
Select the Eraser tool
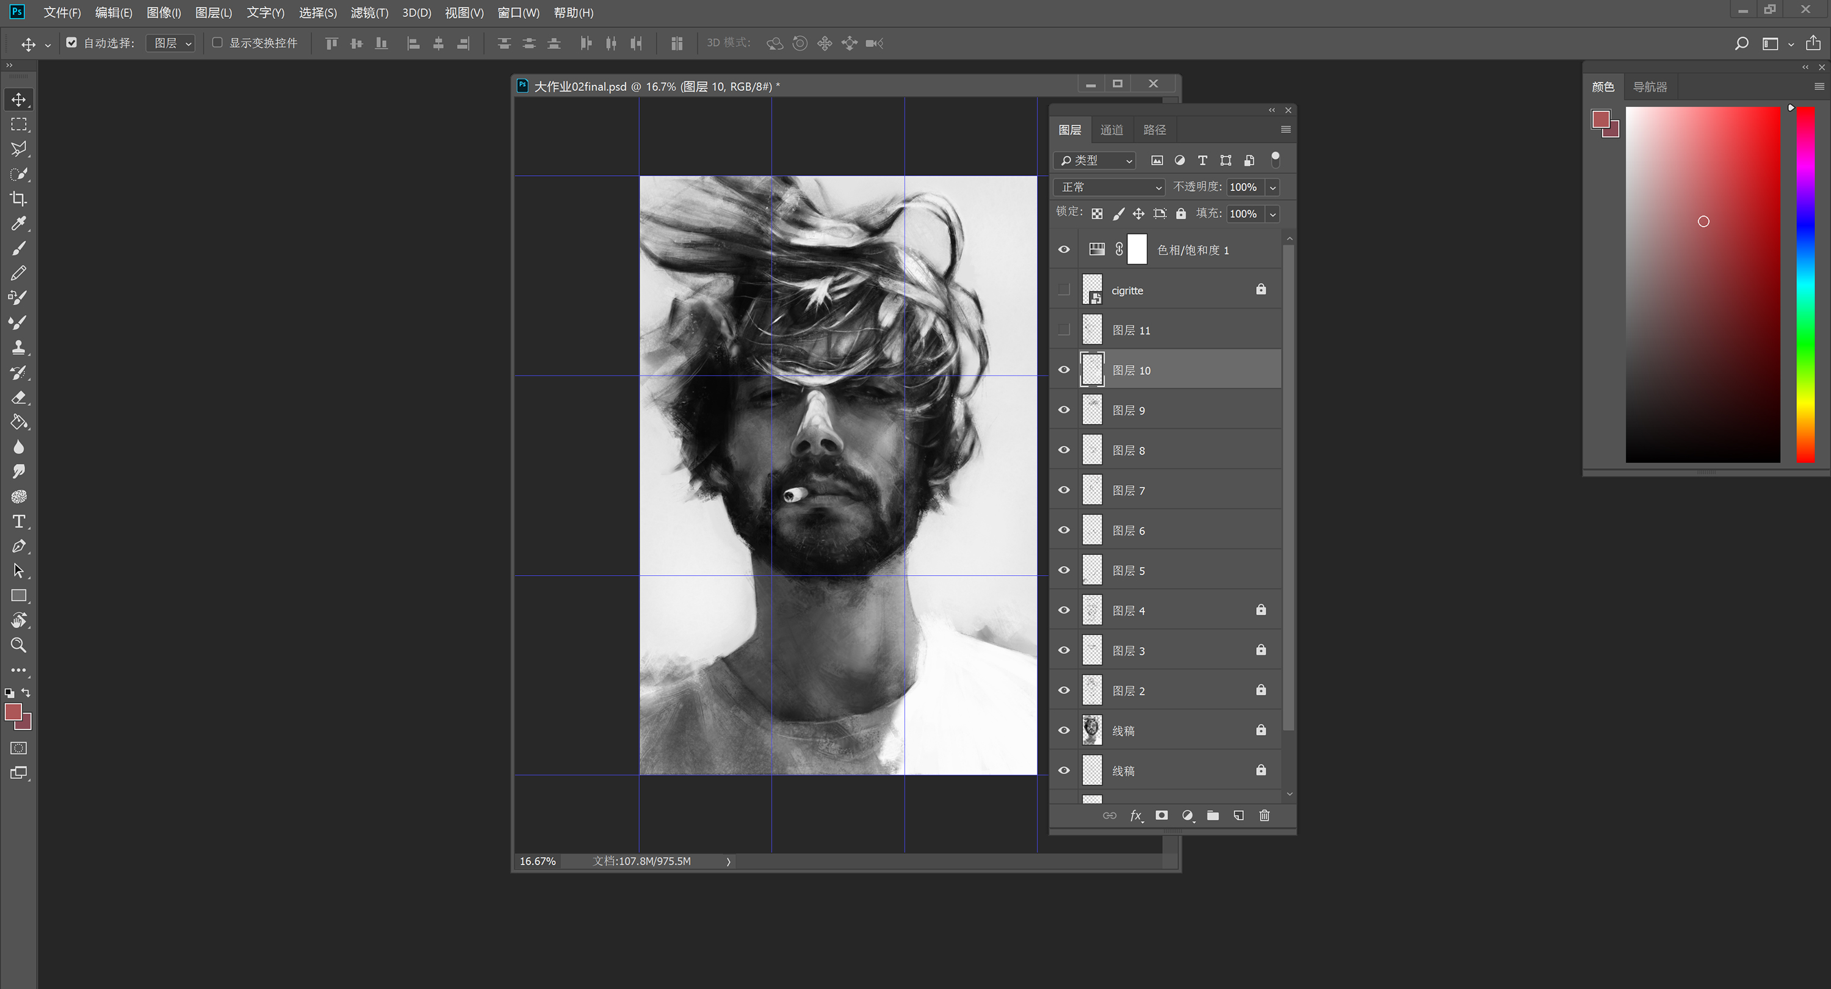pos(18,397)
